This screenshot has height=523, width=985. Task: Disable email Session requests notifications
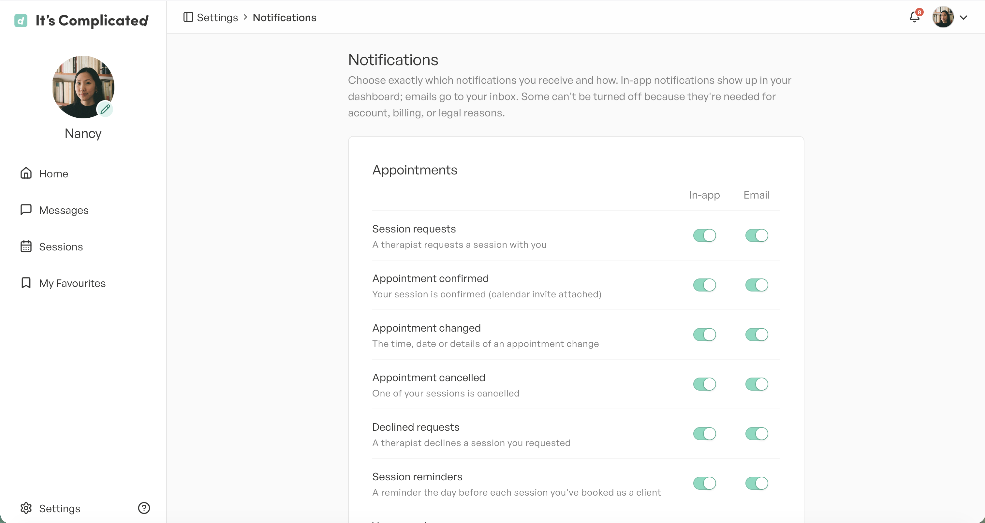point(756,235)
